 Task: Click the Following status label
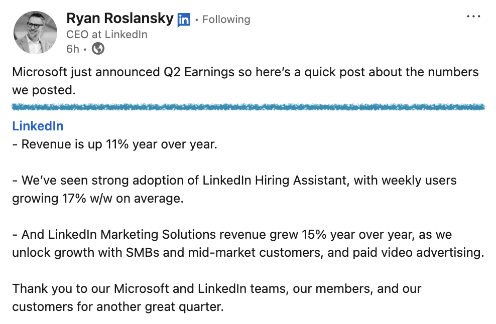point(226,20)
